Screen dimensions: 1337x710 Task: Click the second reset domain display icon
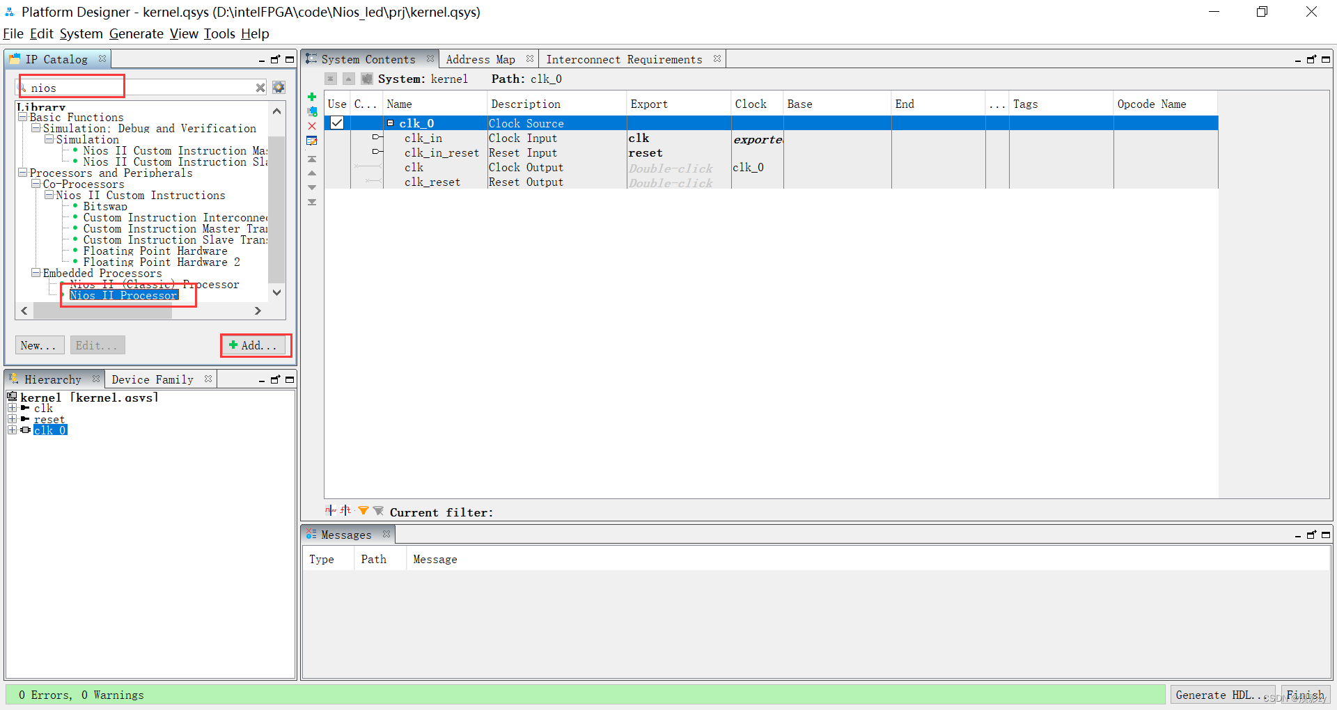(x=345, y=510)
